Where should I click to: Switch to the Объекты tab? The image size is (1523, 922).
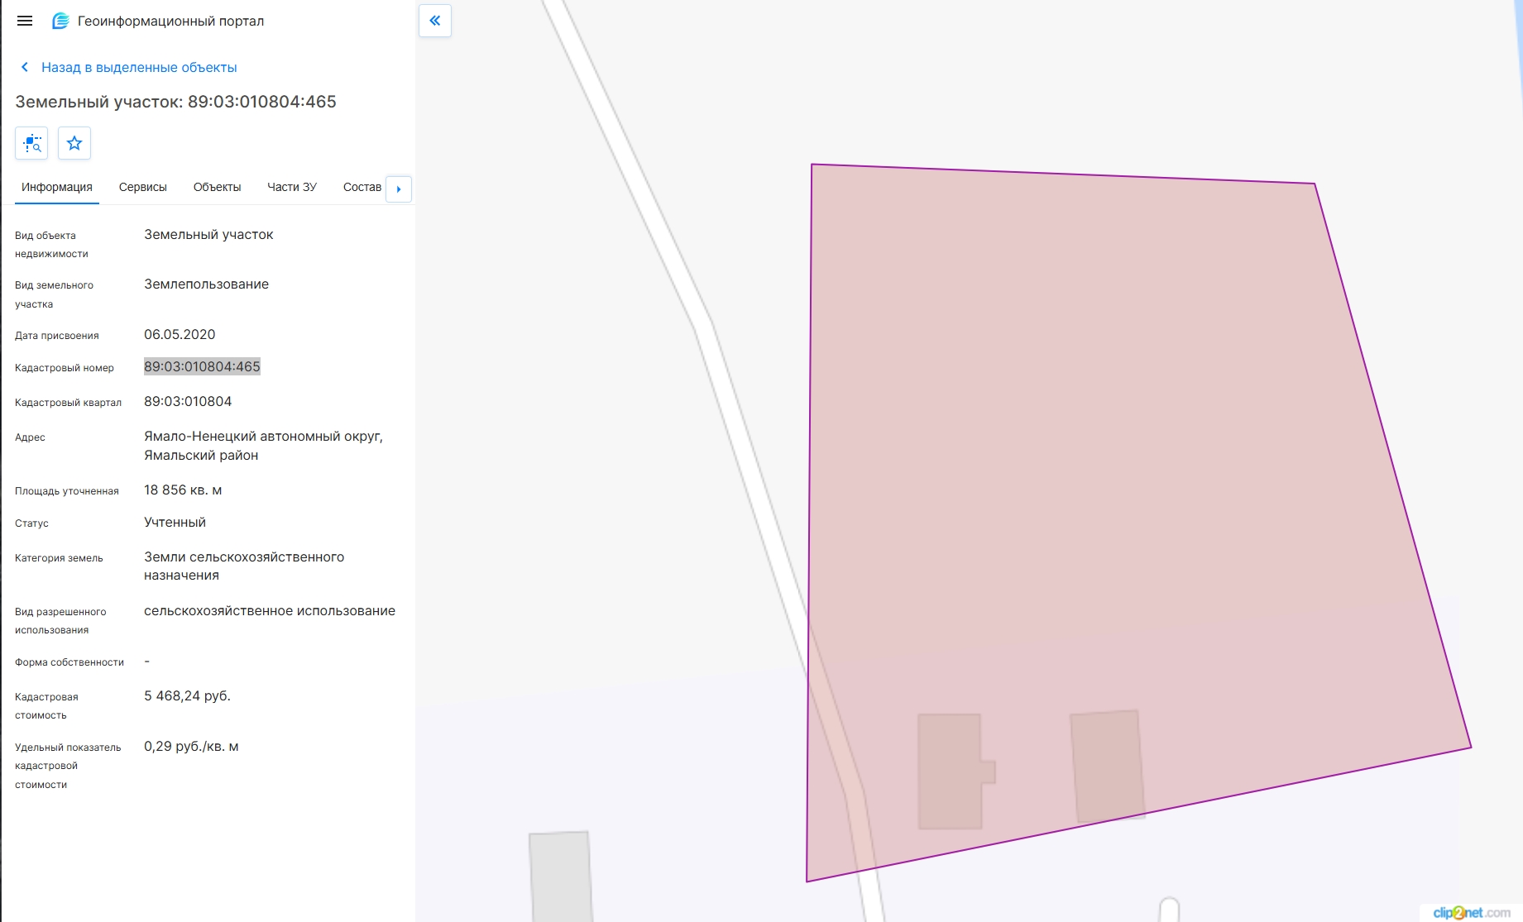coord(217,187)
